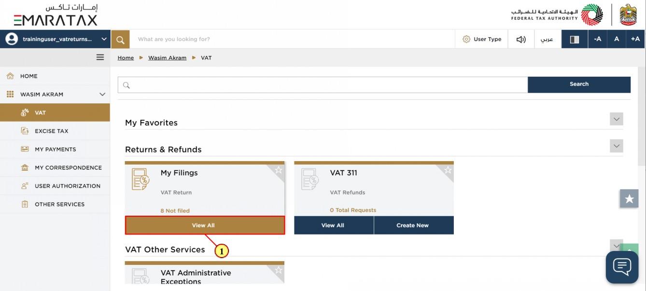
Task: Open the floating favorites star button
Action: point(629,198)
